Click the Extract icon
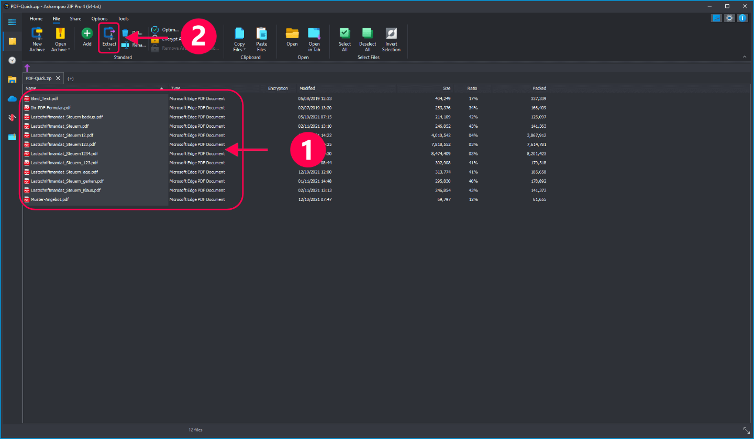The image size is (754, 439). (109, 33)
